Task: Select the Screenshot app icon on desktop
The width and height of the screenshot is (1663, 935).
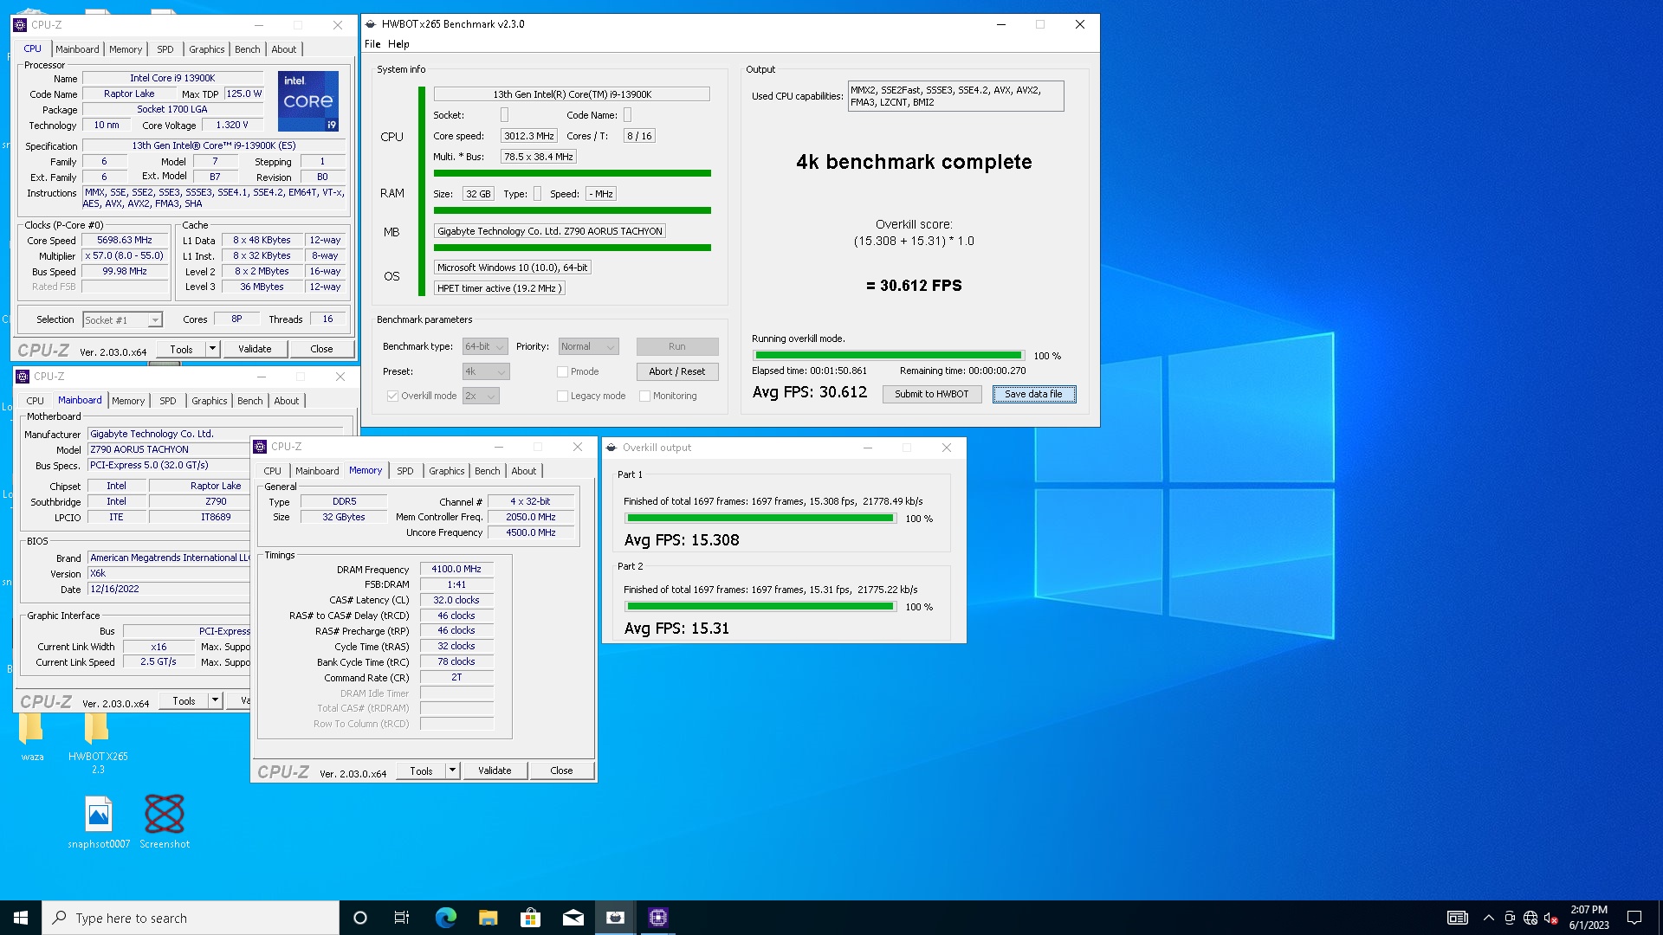Action: pos(165,814)
